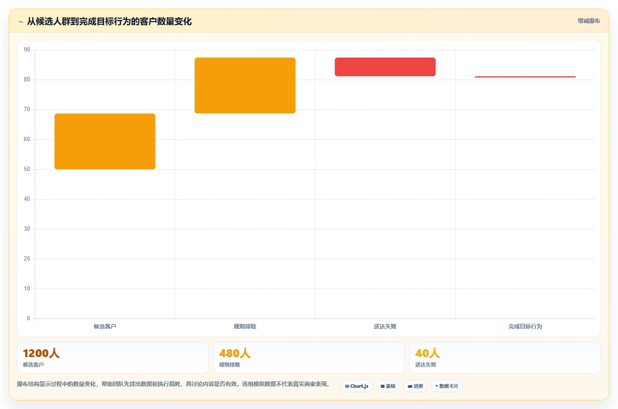This screenshot has height=409, width=618.
Task: Click the y-axis value 70
Action: pyautogui.click(x=27, y=109)
